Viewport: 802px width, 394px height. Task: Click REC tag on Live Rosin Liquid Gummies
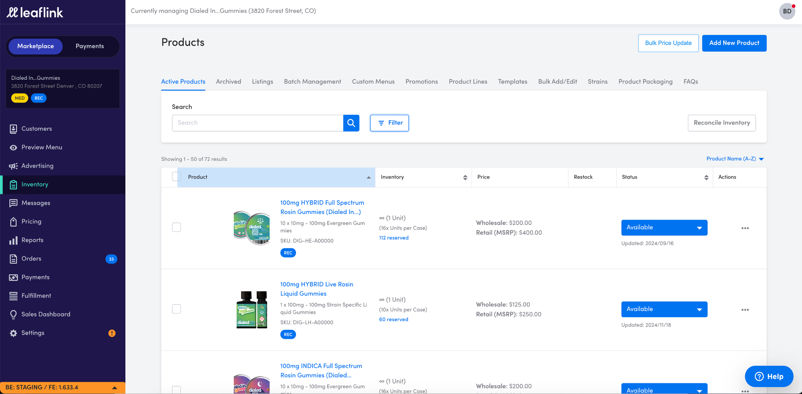tap(288, 335)
